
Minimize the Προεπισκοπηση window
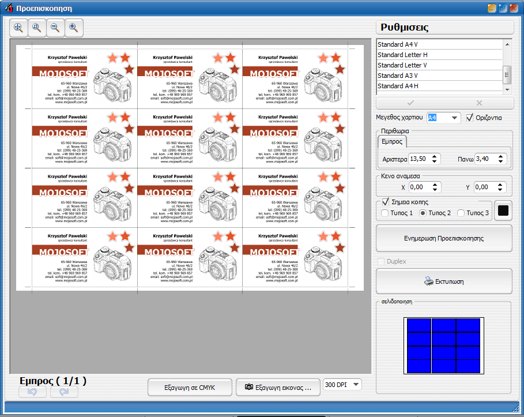tap(492, 8)
